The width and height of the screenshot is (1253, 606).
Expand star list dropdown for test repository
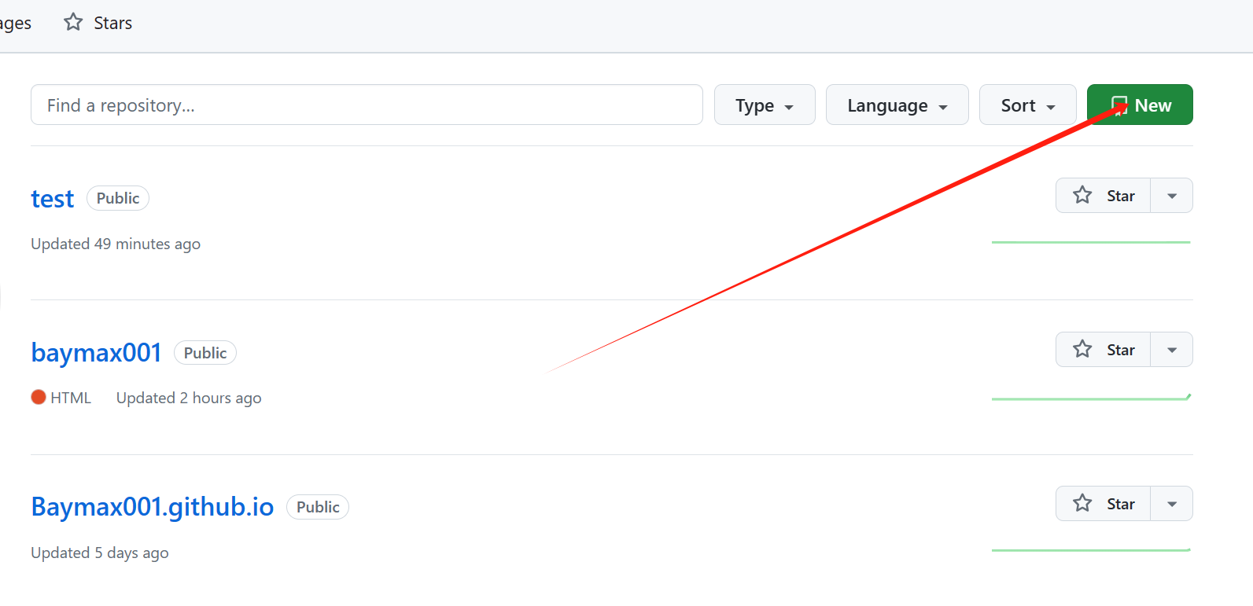click(1172, 196)
